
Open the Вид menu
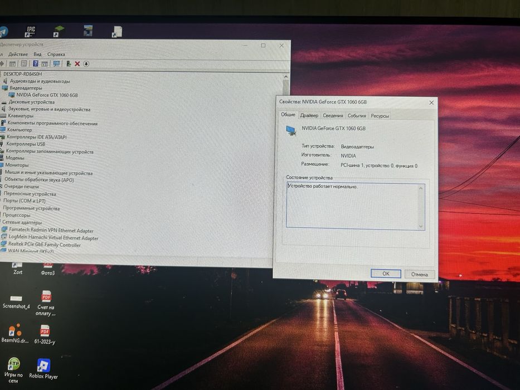pos(37,54)
